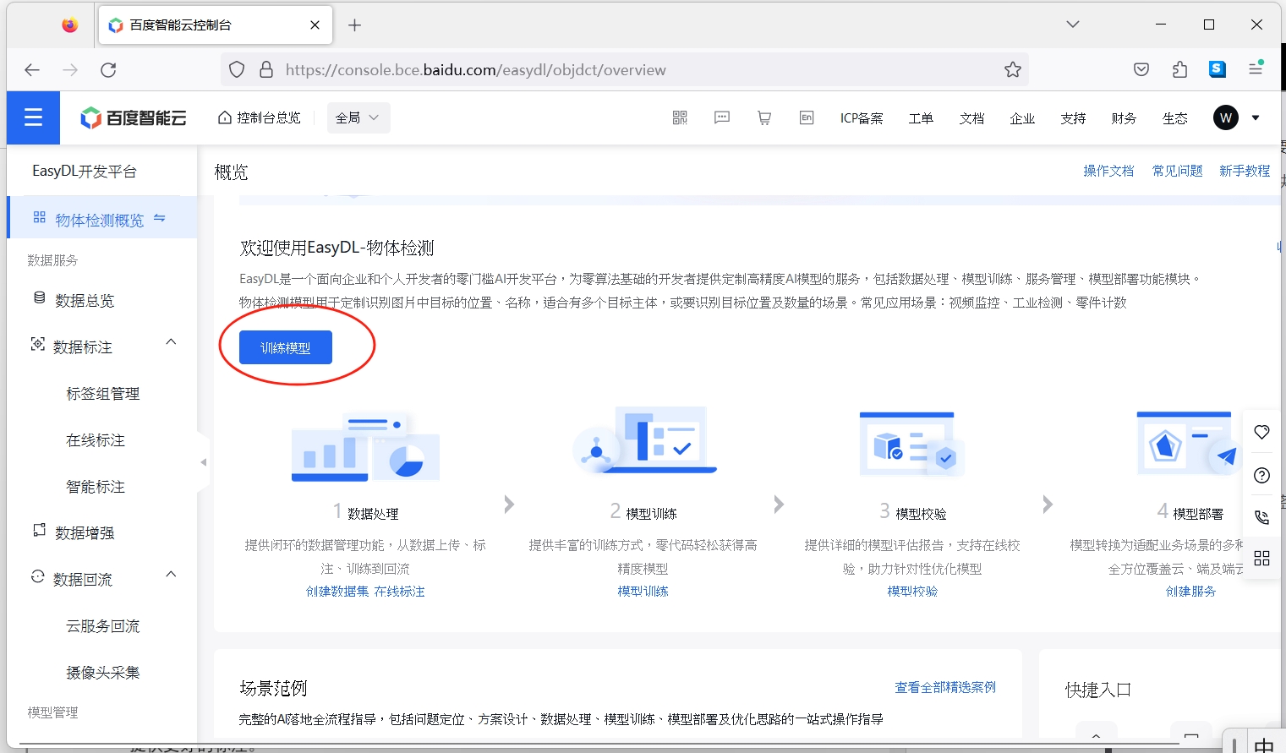Open a new tab with plus button
1286x753 pixels.
(355, 25)
